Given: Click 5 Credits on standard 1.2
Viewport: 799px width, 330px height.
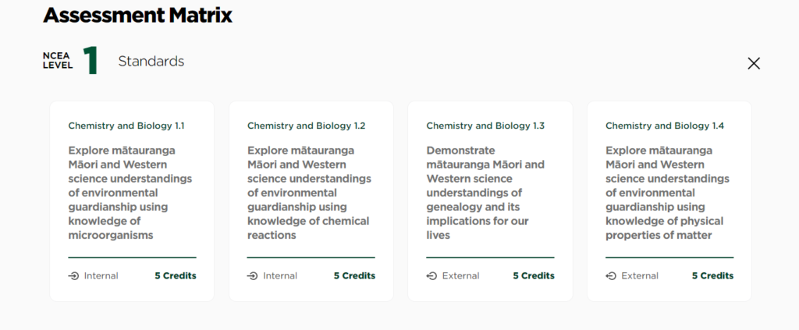Looking at the screenshot, I should coord(354,275).
